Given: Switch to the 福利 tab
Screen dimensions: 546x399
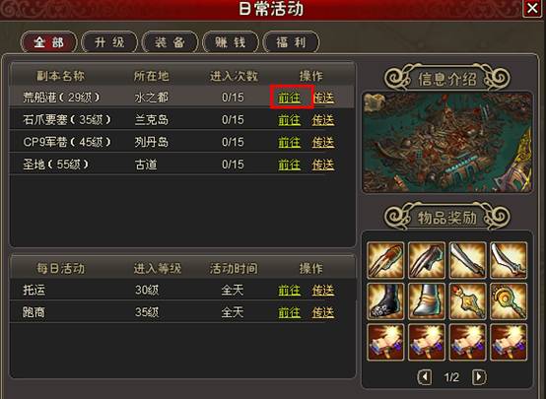Looking at the screenshot, I should (291, 42).
